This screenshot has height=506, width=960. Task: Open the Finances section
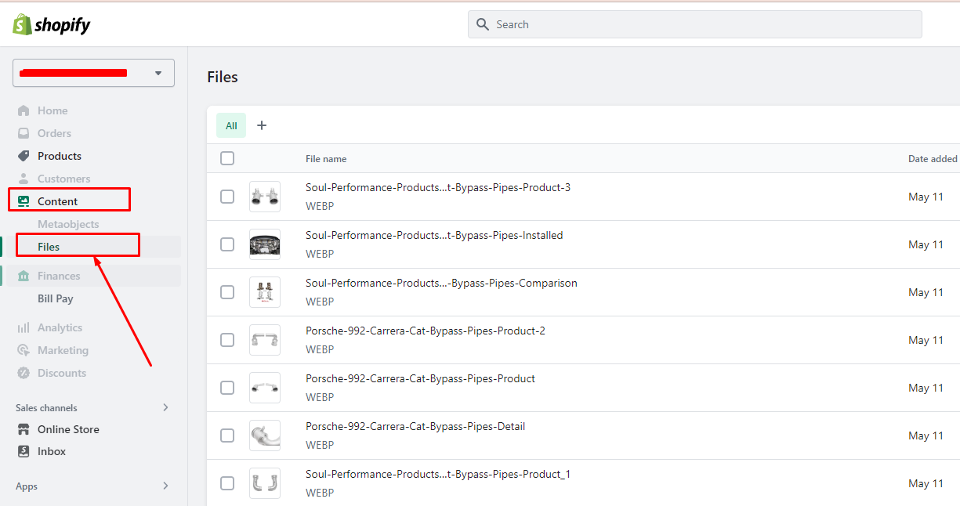tap(59, 276)
